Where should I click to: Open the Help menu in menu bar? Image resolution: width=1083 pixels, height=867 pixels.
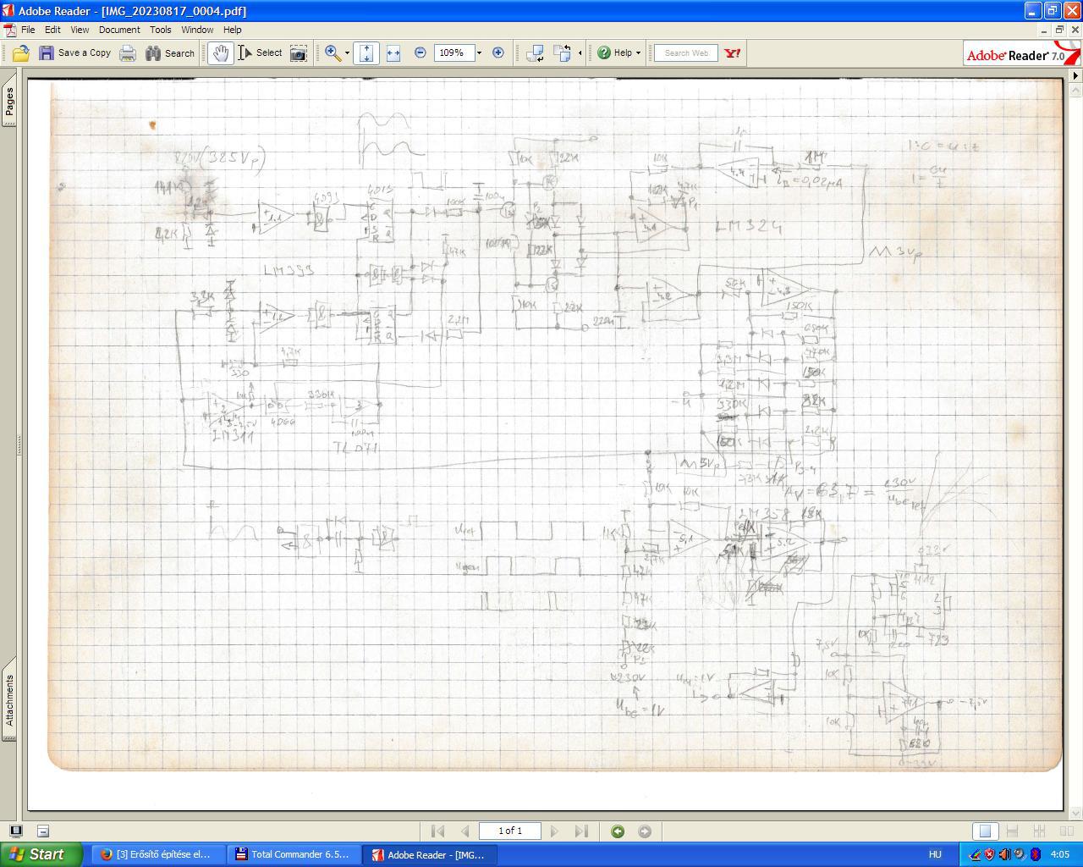(233, 30)
